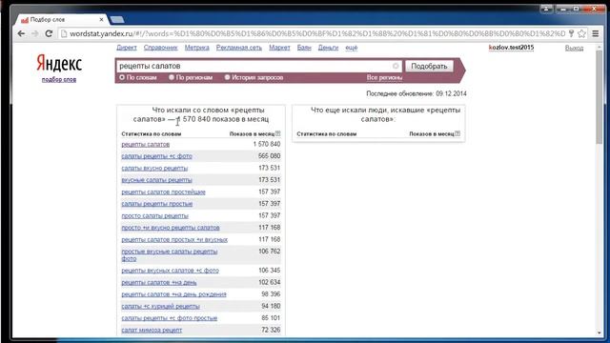Click the Последнее обновление: 09.12.2014 text
Image resolution: width=610 pixels, height=343 pixels.
[x=417, y=93]
